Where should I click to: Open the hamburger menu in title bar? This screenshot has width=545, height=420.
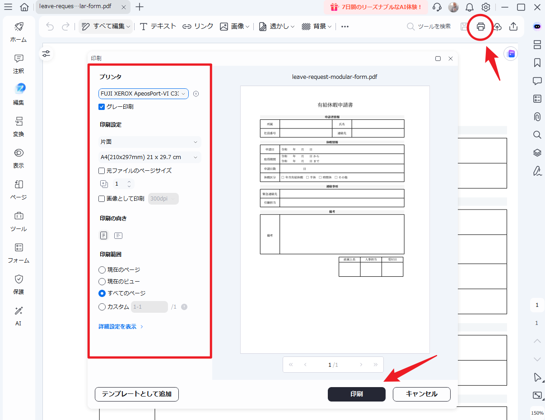point(8,7)
